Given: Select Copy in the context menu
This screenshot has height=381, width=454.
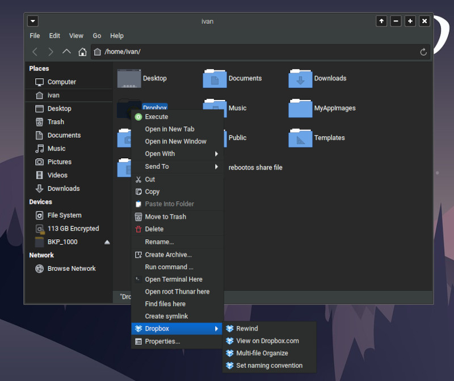Looking at the screenshot, I should click(177, 192).
